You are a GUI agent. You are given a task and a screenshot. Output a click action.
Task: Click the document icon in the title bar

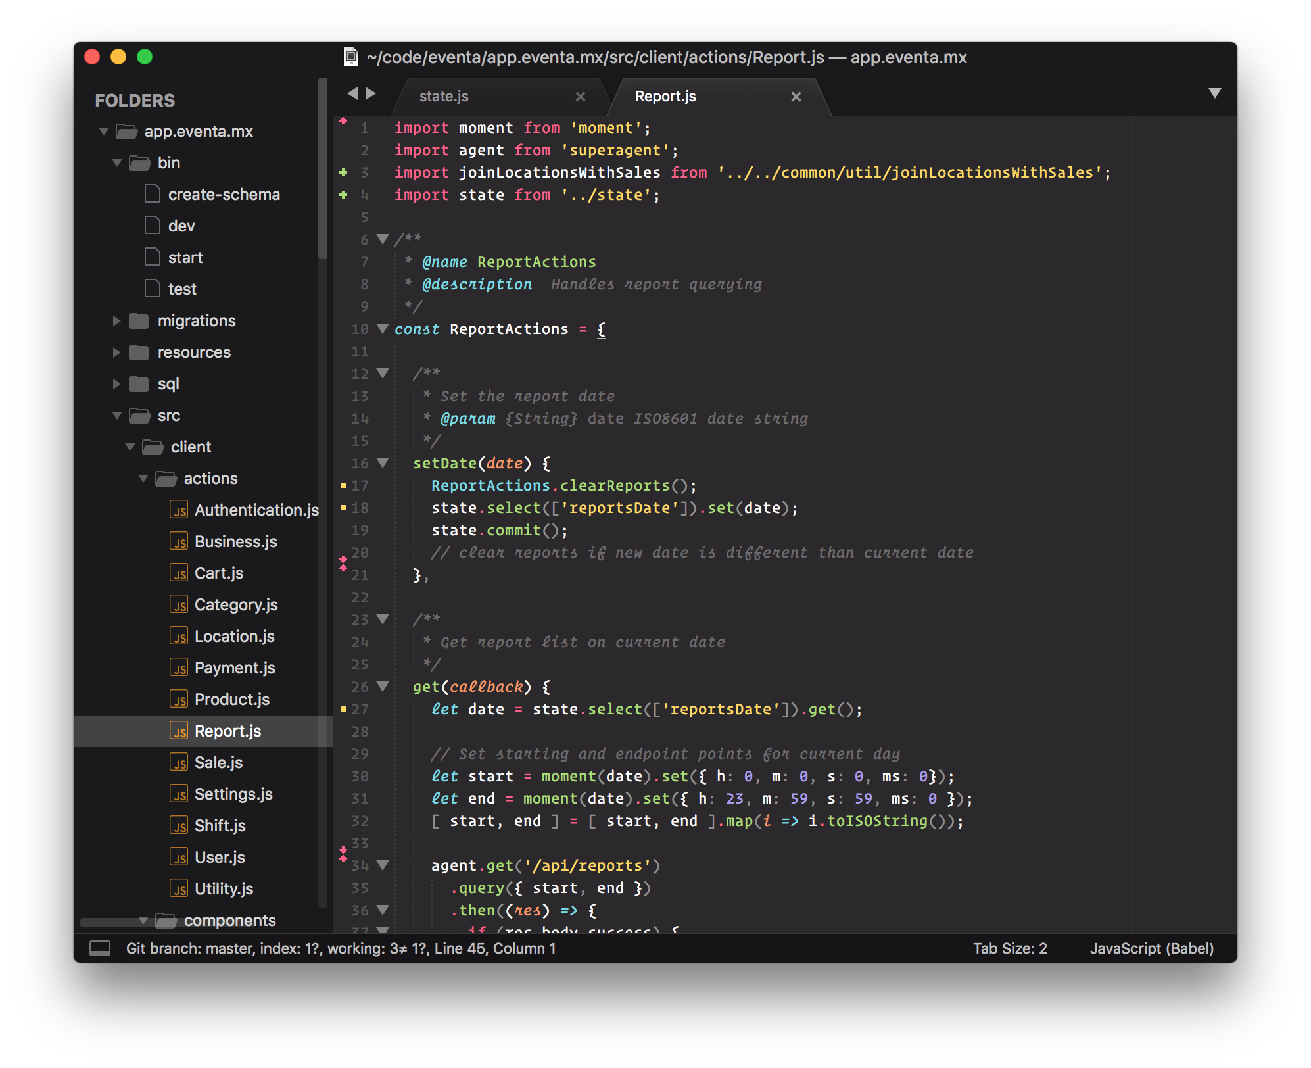tap(351, 57)
